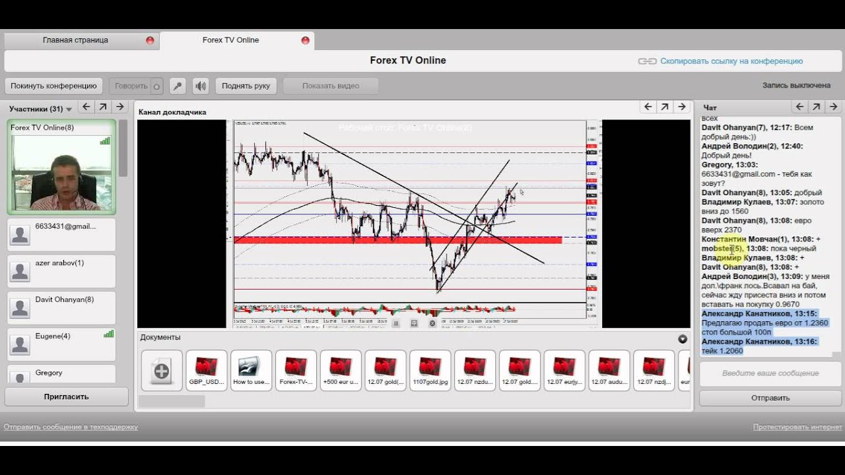Click the Запись выключена status text

coord(796,85)
